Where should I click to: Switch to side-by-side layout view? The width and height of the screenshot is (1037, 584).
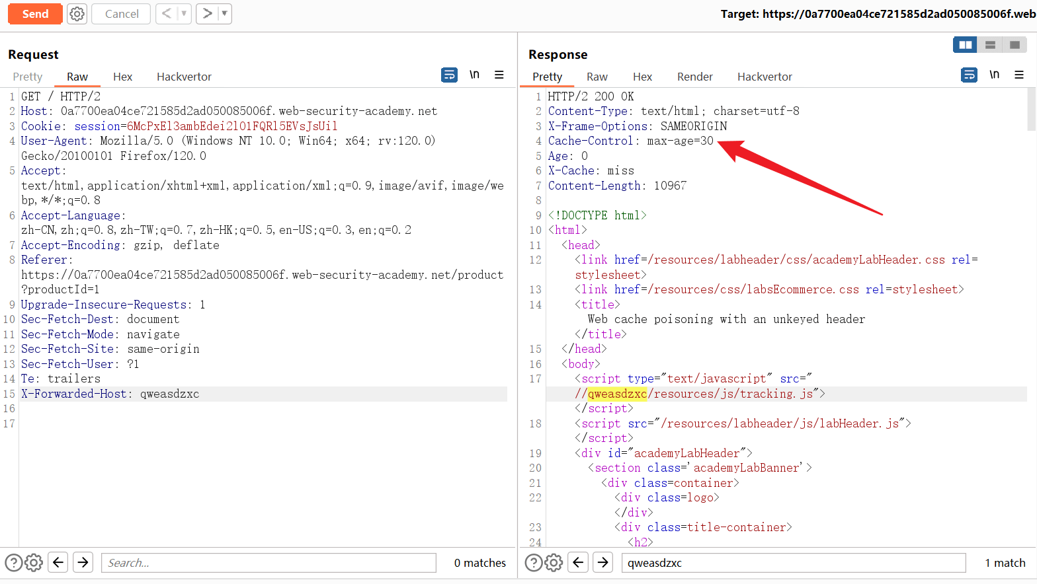[x=965, y=45]
